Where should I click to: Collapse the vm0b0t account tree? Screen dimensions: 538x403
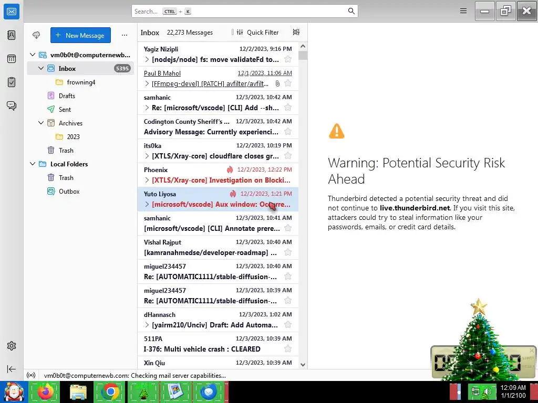pyautogui.click(x=33, y=55)
